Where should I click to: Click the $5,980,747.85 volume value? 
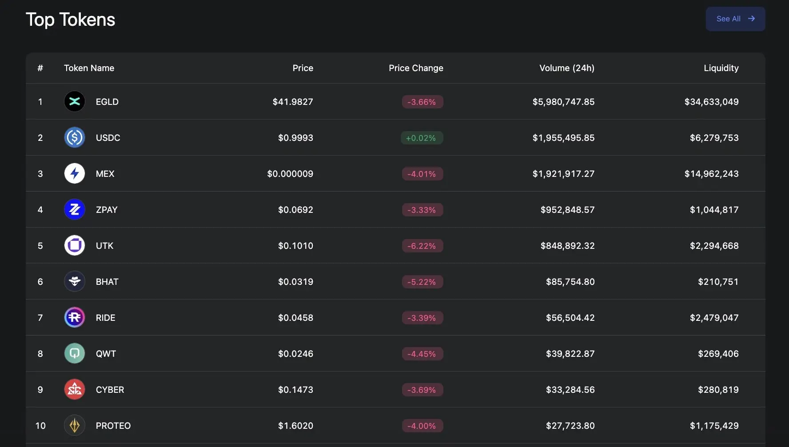point(563,102)
